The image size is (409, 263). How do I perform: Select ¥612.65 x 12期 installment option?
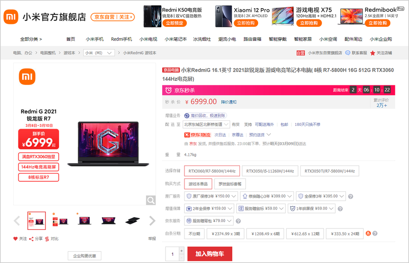304,233
